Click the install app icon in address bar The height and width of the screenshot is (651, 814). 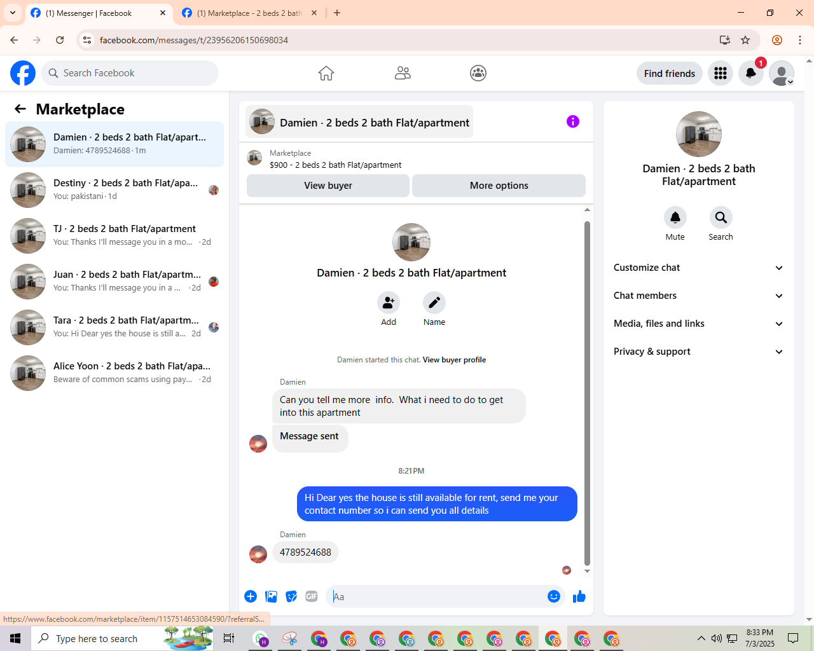(x=725, y=40)
